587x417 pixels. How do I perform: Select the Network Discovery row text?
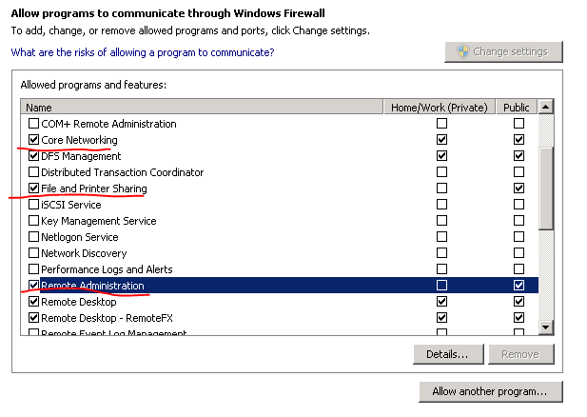pos(84,253)
